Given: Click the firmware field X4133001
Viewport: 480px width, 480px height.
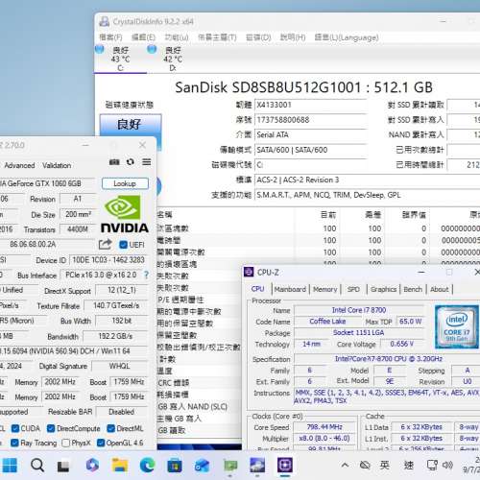Looking at the screenshot, I should coord(310,105).
